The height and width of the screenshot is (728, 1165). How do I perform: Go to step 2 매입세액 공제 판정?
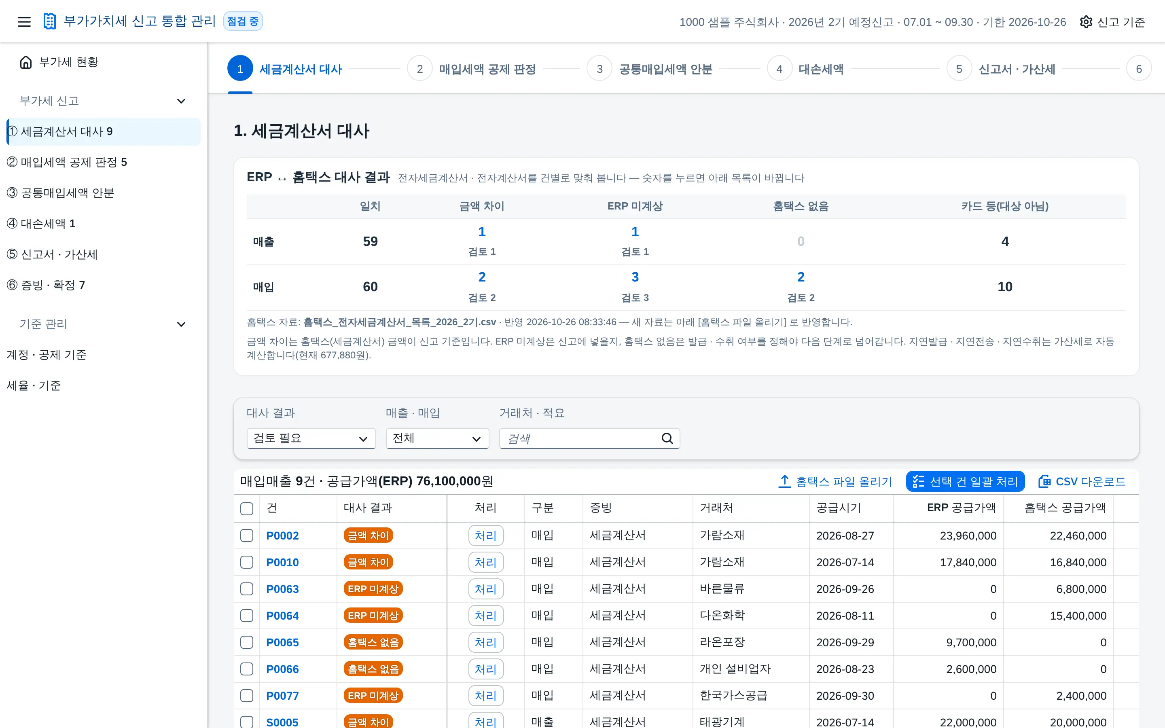click(472, 69)
